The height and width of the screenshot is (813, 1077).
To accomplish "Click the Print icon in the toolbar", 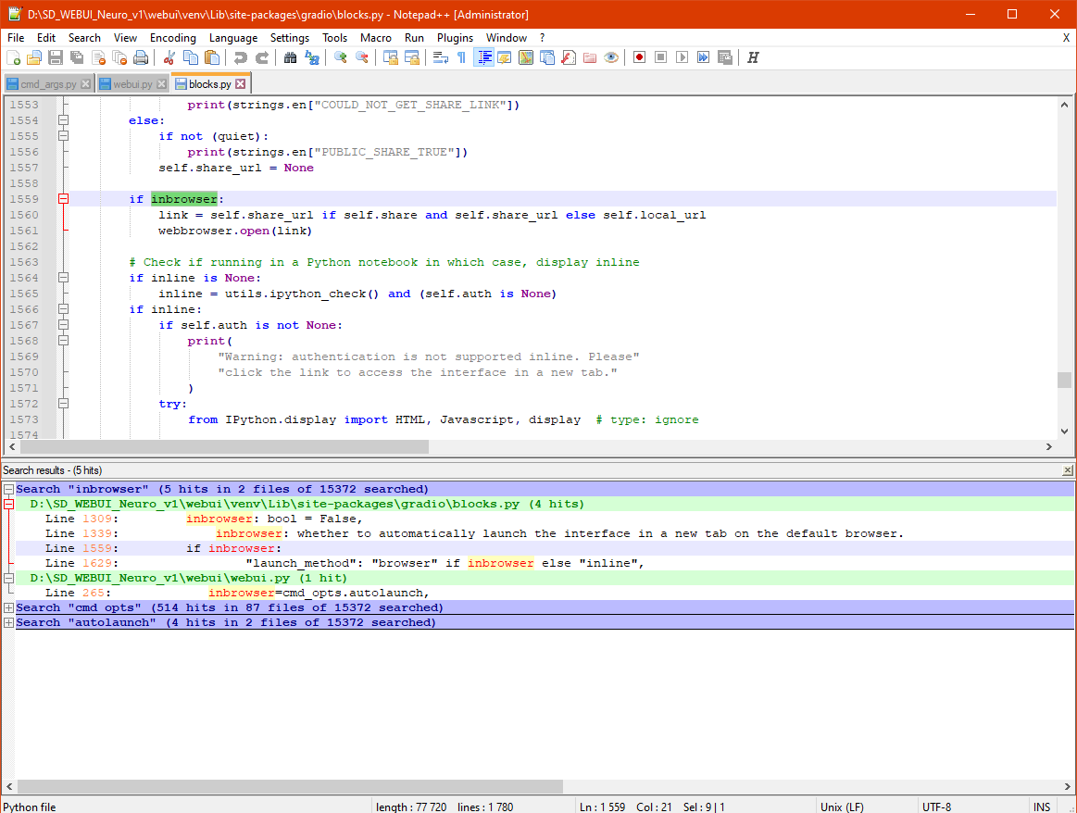I will 141,57.
